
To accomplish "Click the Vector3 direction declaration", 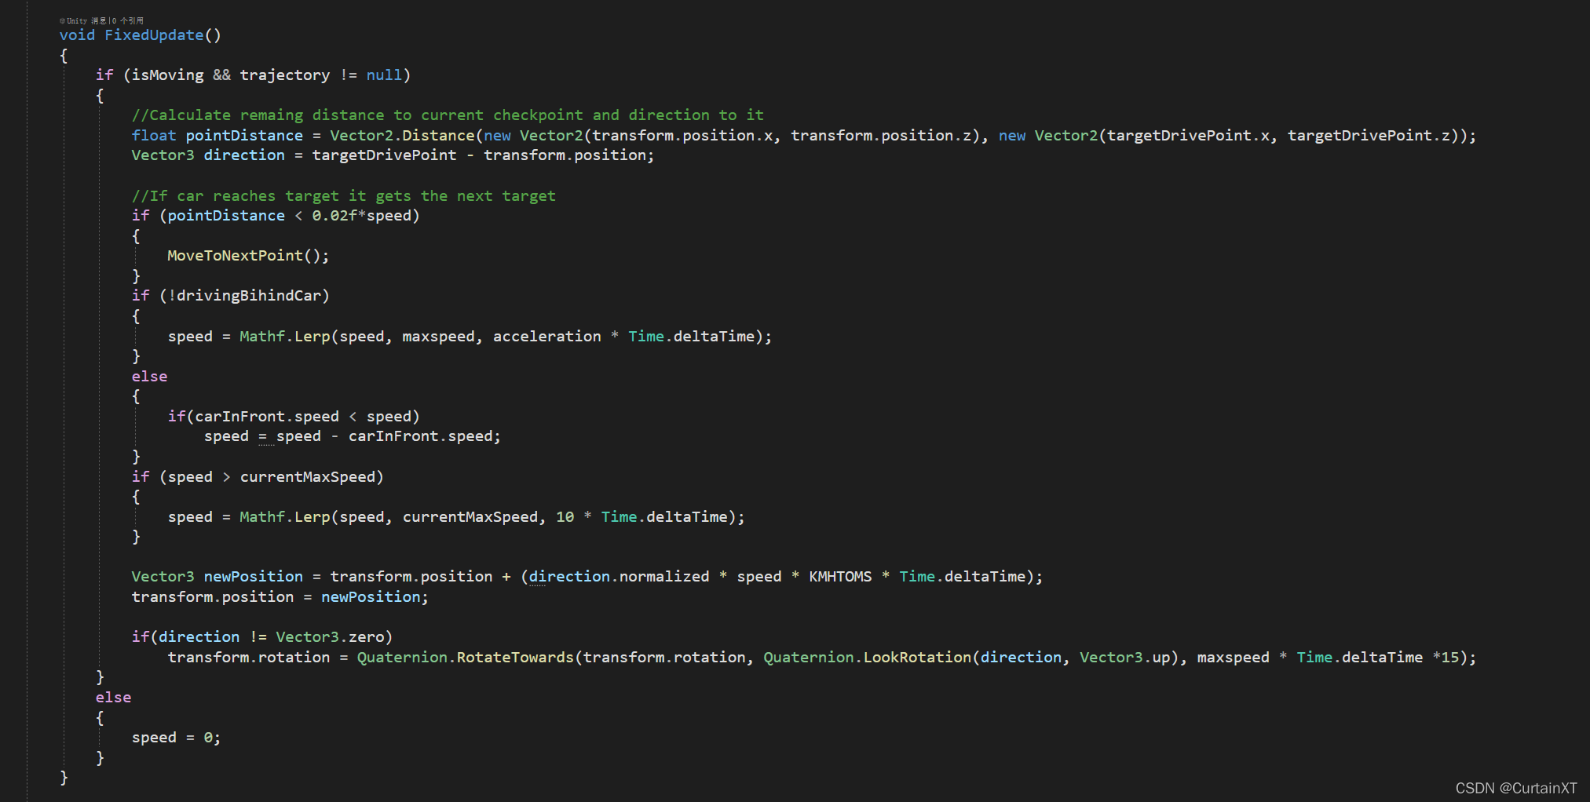I will click(208, 155).
